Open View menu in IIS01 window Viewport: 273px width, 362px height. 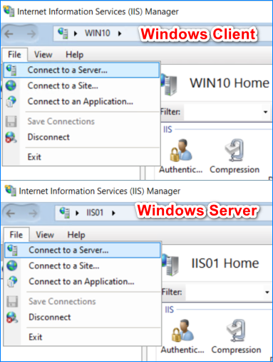[45, 235]
